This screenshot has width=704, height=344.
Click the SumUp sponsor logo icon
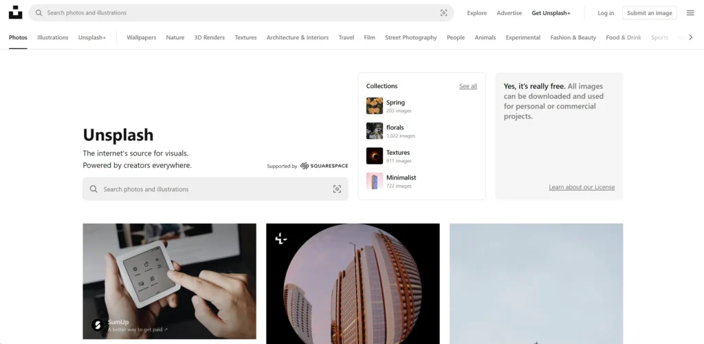[x=98, y=325]
